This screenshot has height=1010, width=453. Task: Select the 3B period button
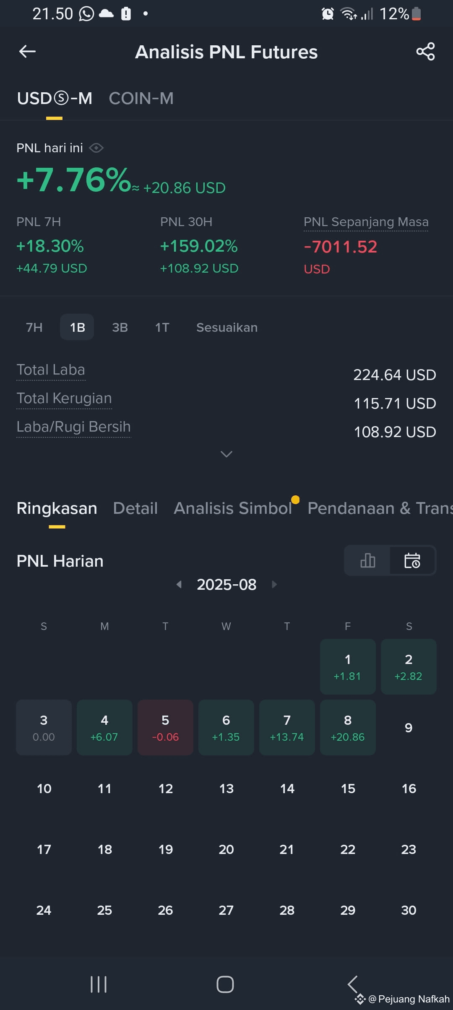120,327
